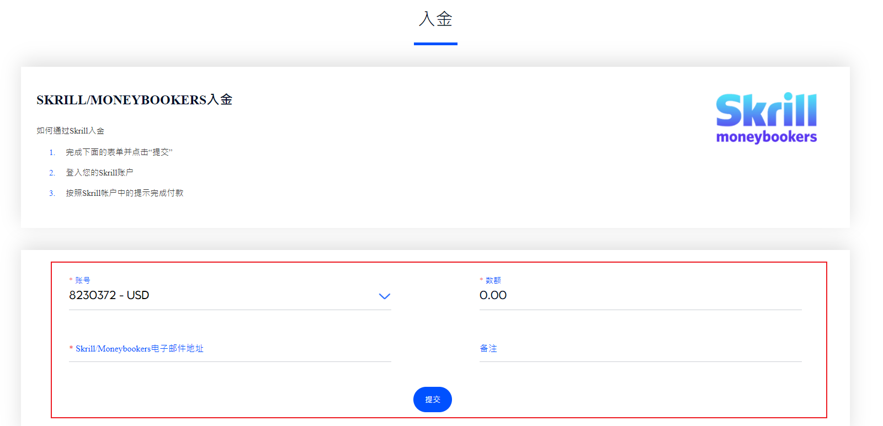Screen dimensions: 883x426
Task: Click the 备注 remarks input field
Action: tap(640, 349)
